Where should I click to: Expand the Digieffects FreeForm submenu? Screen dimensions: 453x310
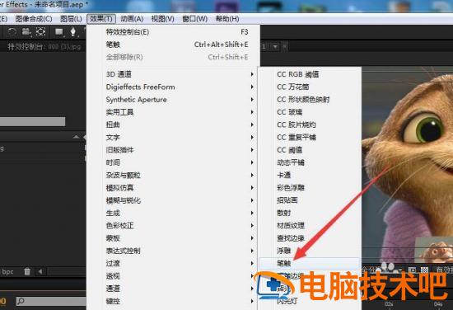click(173, 87)
